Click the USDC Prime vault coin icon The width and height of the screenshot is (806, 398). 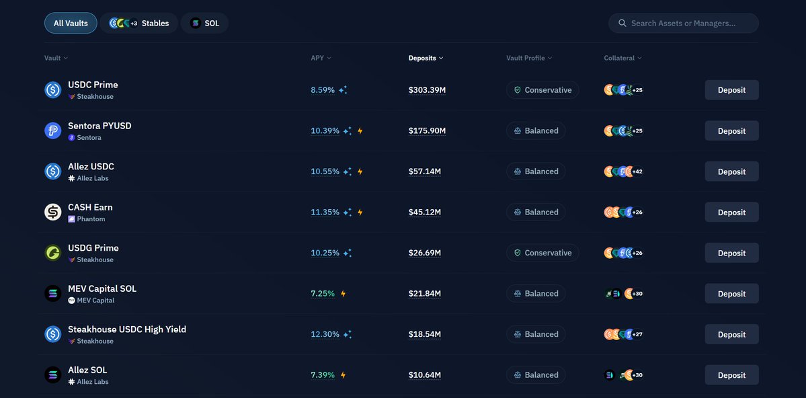coord(53,90)
